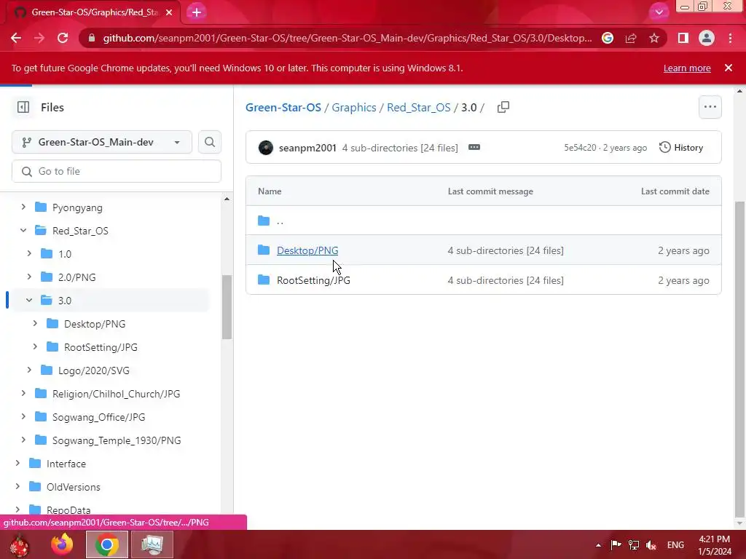This screenshot has width=746, height=559.
Task: Open the system monitor taskbar app
Action: click(x=152, y=544)
